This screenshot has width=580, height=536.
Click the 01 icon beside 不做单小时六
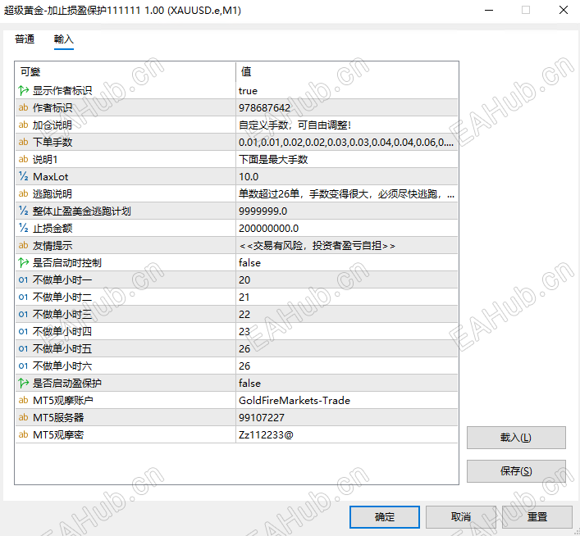(23, 366)
